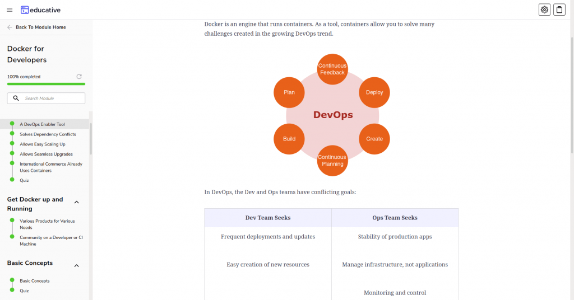Open the Basic Concepts lesson
The height and width of the screenshot is (300, 574).
pyautogui.click(x=34, y=280)
